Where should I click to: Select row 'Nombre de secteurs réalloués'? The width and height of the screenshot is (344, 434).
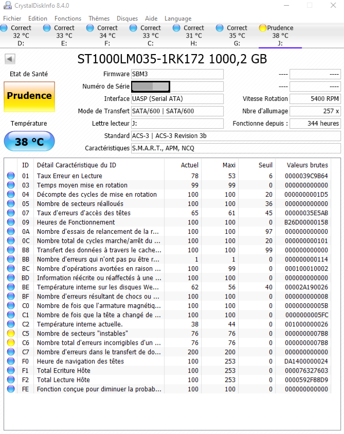tap(168, 203)
